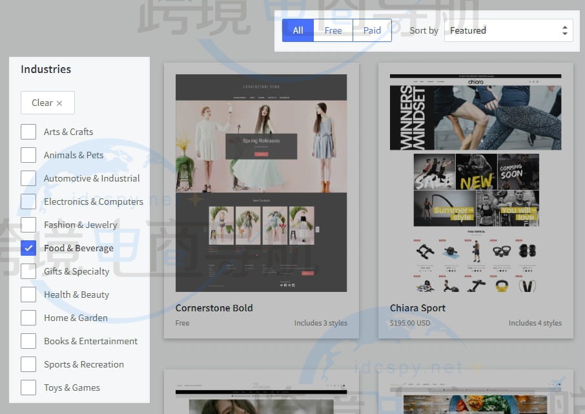The width and height of the screenshot is (585, 414).
Task: Enable the Electronics & Computers filter
Action: [28, 202]
